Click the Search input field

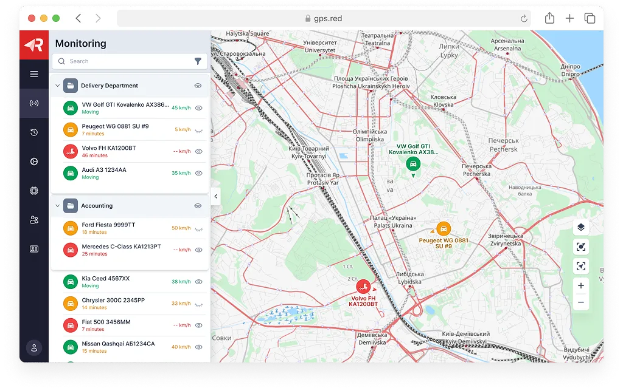click(x=122, y=61)
